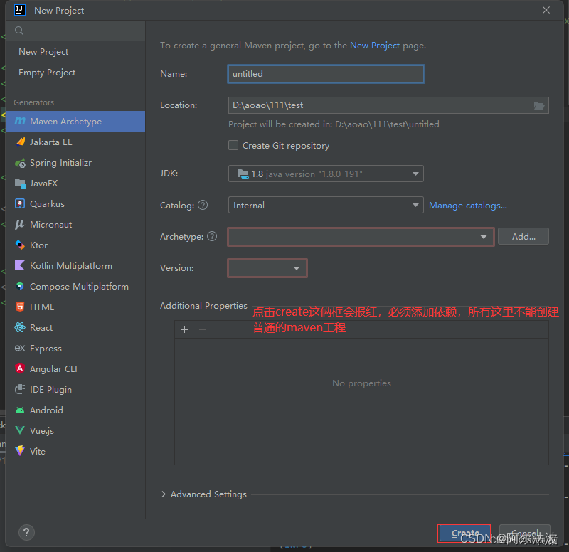Open Archetype help question mark
Image resolution: width=569 pixels, height=552 pixels.
click(212, 237)
